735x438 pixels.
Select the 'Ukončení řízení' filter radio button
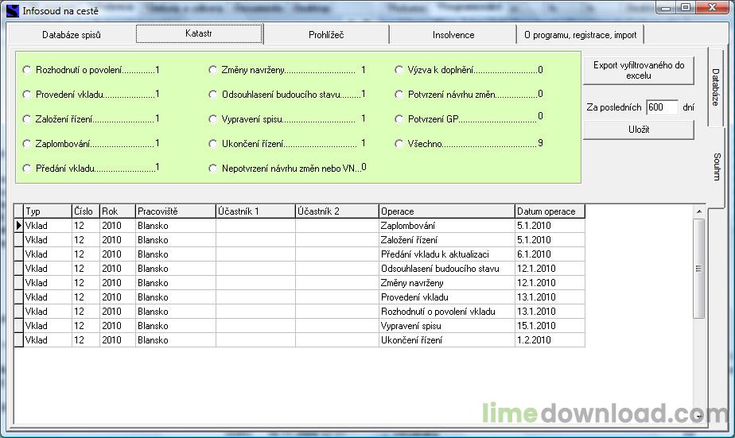[x=213, y=144]
